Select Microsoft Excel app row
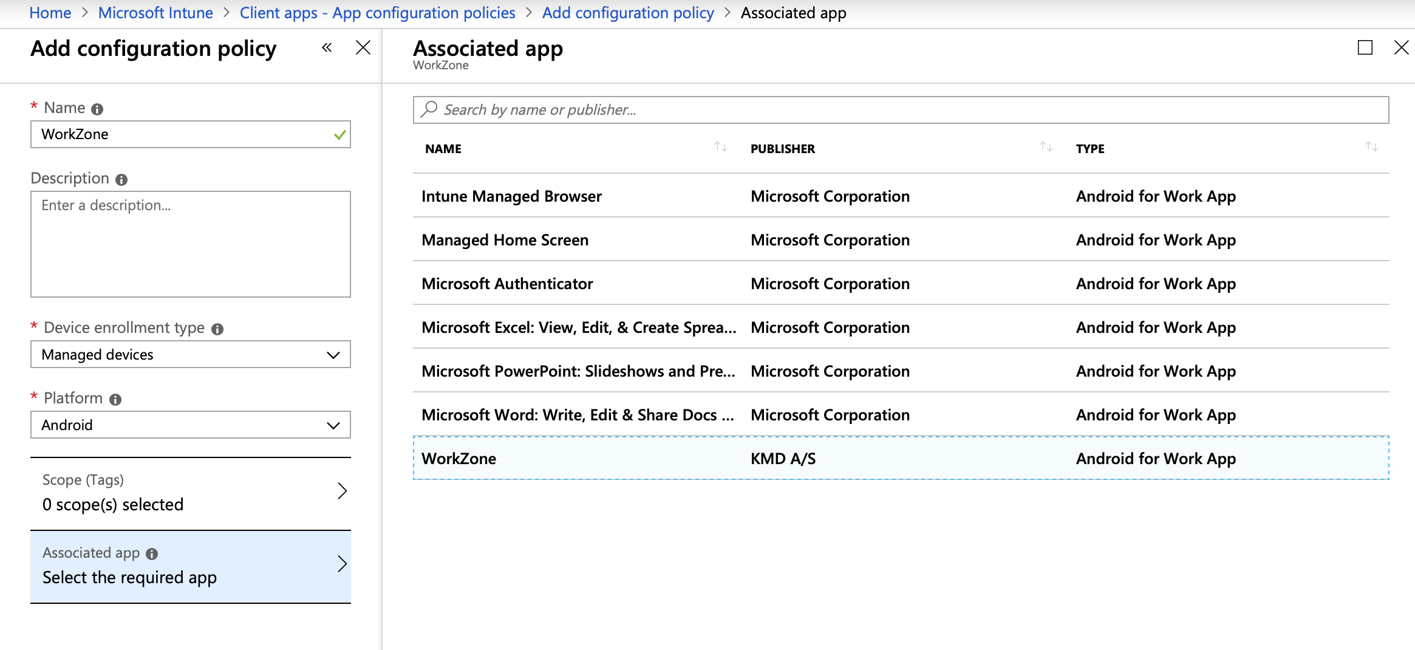Screen dimensions: 1415x650 click(901, 327)
